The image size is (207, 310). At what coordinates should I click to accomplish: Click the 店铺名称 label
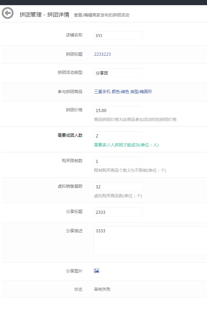(74, 35)
